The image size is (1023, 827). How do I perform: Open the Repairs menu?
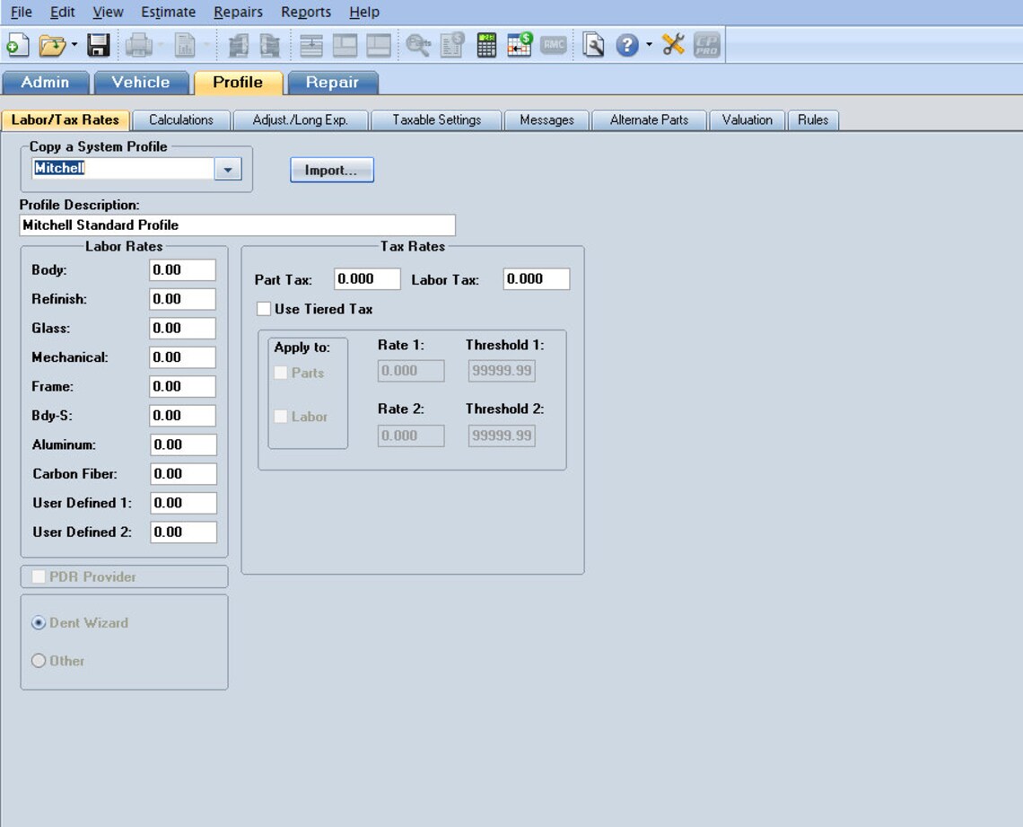coord(238,12)
